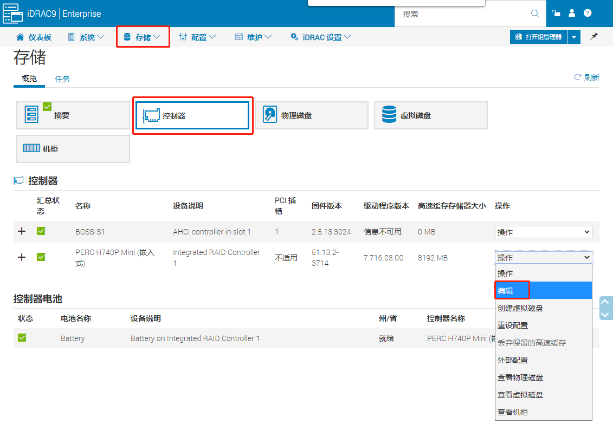Switch to the 任务 tab
This screenshot has height=444, width=613.
(x=62, y=79)
